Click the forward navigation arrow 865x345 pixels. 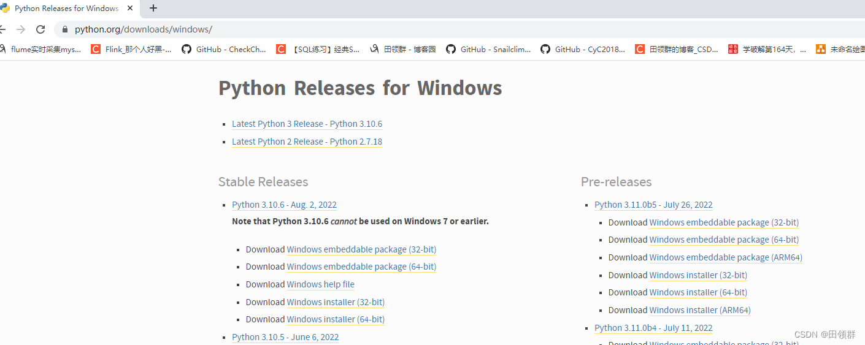coord(21,29)
